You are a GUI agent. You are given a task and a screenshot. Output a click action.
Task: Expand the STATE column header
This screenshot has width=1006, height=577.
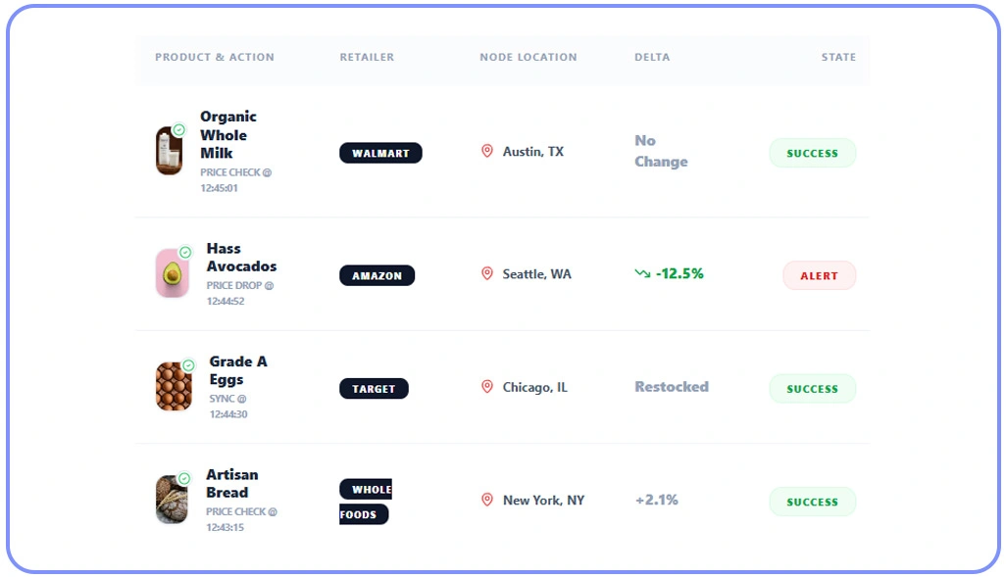pyautogui.click(x=838, y=57)
